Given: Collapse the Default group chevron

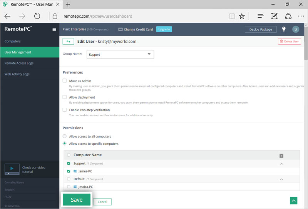Looking at the screenshot, I should click(x=281, y=179).
